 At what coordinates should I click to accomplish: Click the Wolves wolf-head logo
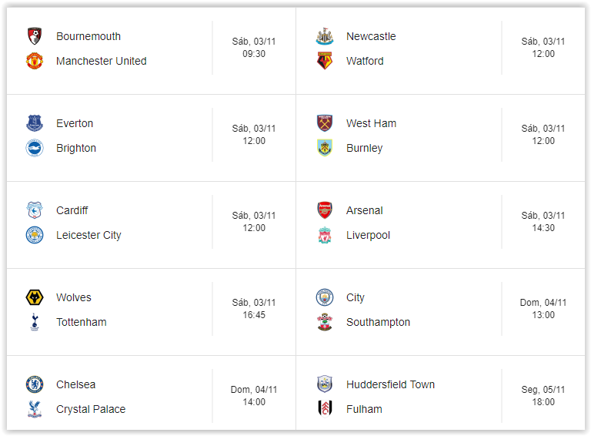[x=34, y=297]
